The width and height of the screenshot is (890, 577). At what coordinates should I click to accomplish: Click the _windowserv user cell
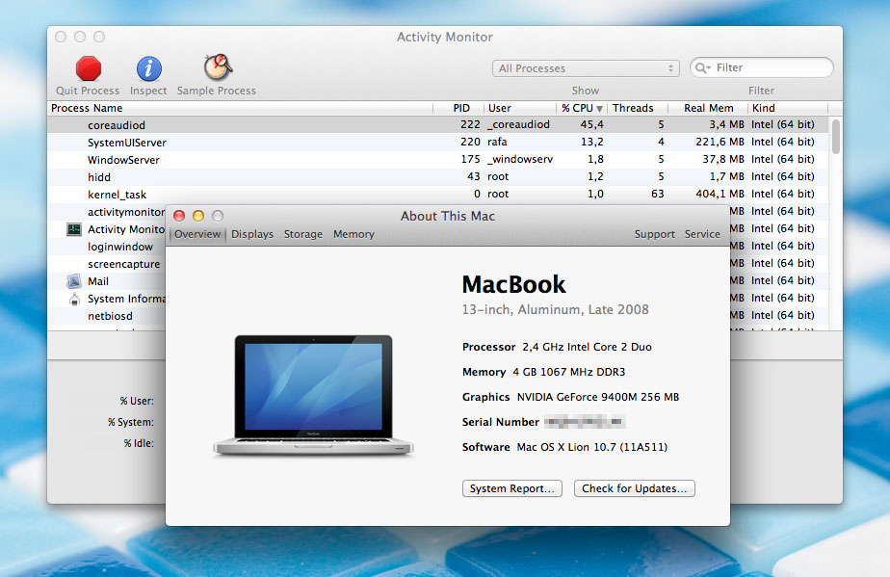[520, 159]
